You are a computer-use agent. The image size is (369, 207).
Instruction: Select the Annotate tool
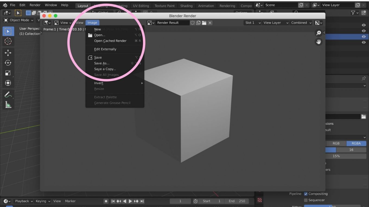(8, 94)
